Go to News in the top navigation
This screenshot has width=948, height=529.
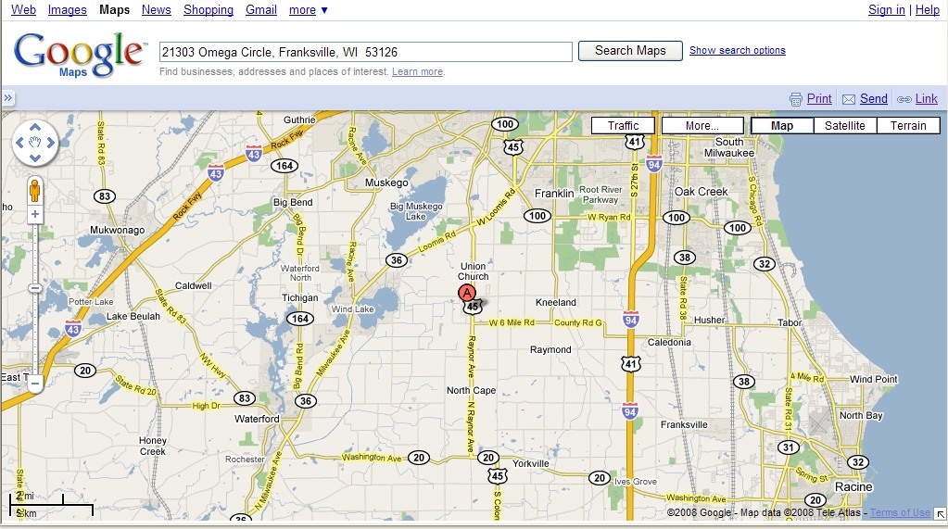click(x=156, y=10)
